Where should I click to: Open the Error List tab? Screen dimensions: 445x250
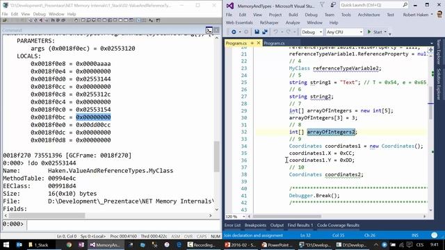click(x=232, y=225)
